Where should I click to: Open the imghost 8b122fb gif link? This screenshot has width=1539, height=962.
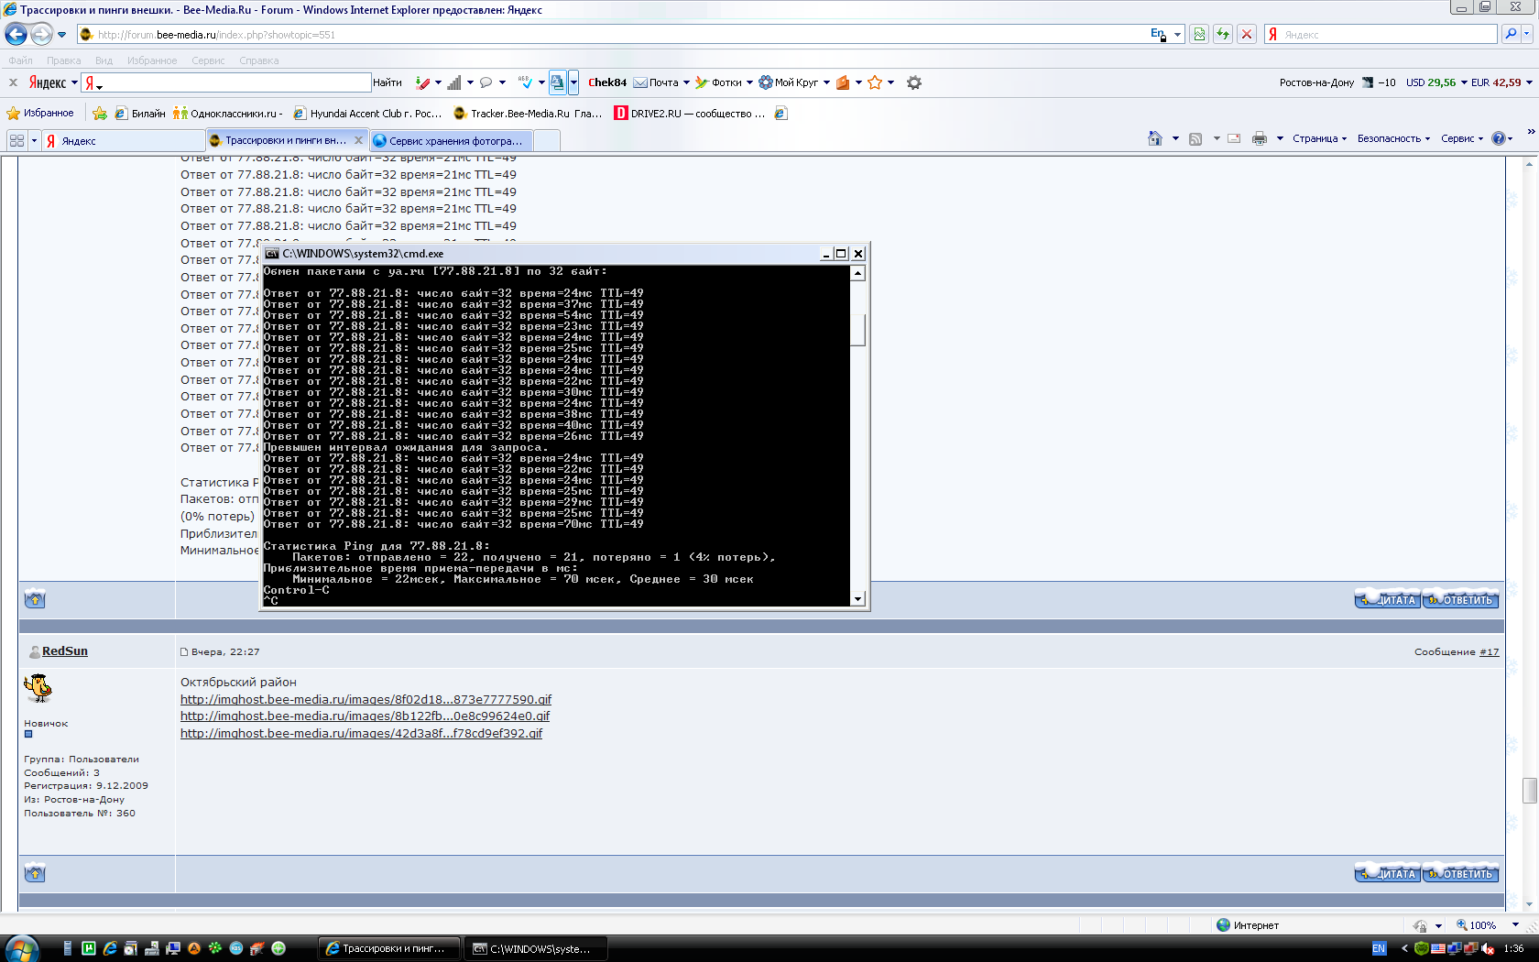coord(365,716)
